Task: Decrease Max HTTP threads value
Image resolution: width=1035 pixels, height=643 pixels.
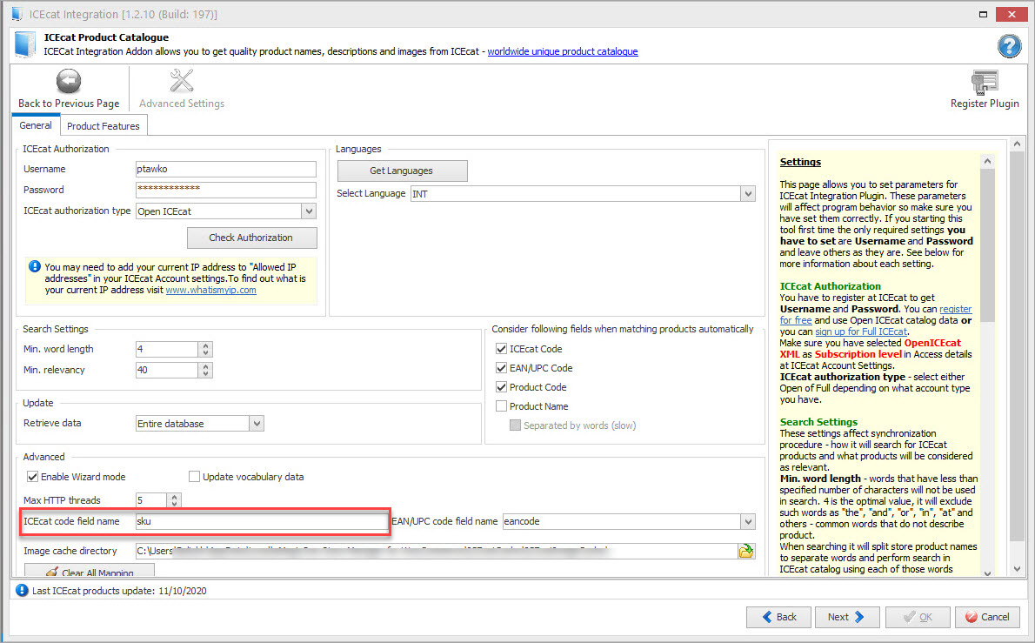Action: [174, 505]
